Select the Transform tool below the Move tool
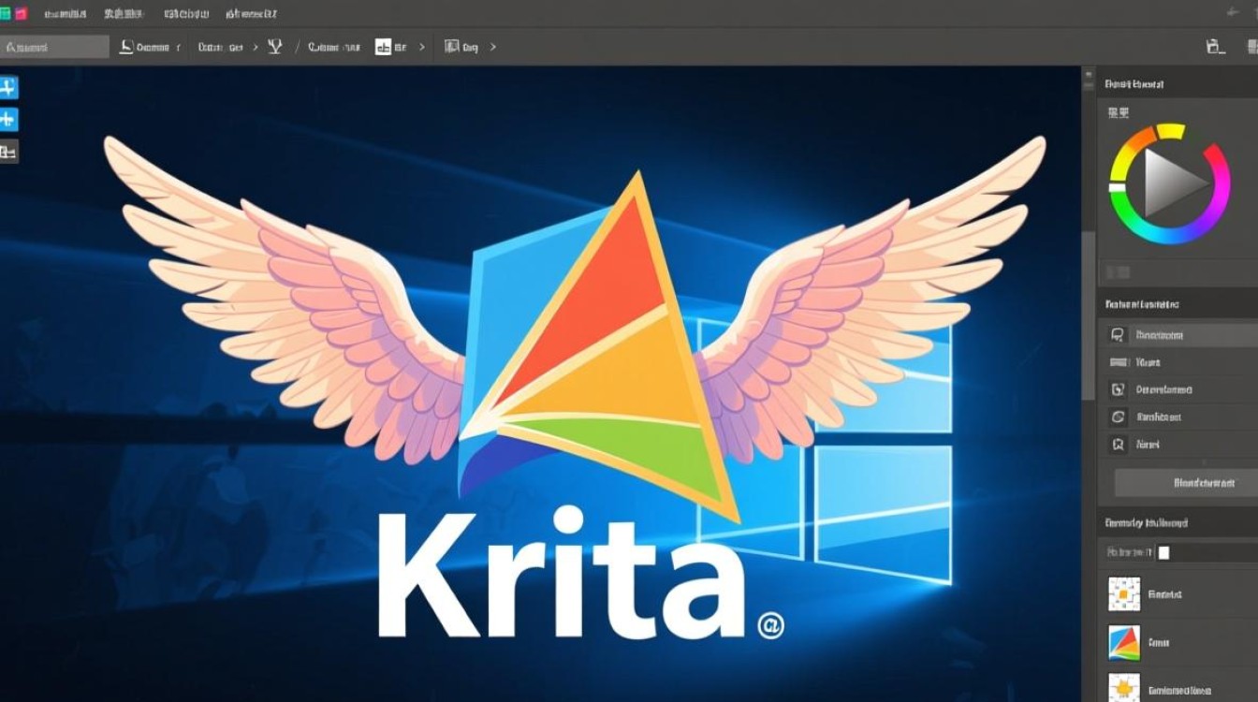 tap(7, 120)
